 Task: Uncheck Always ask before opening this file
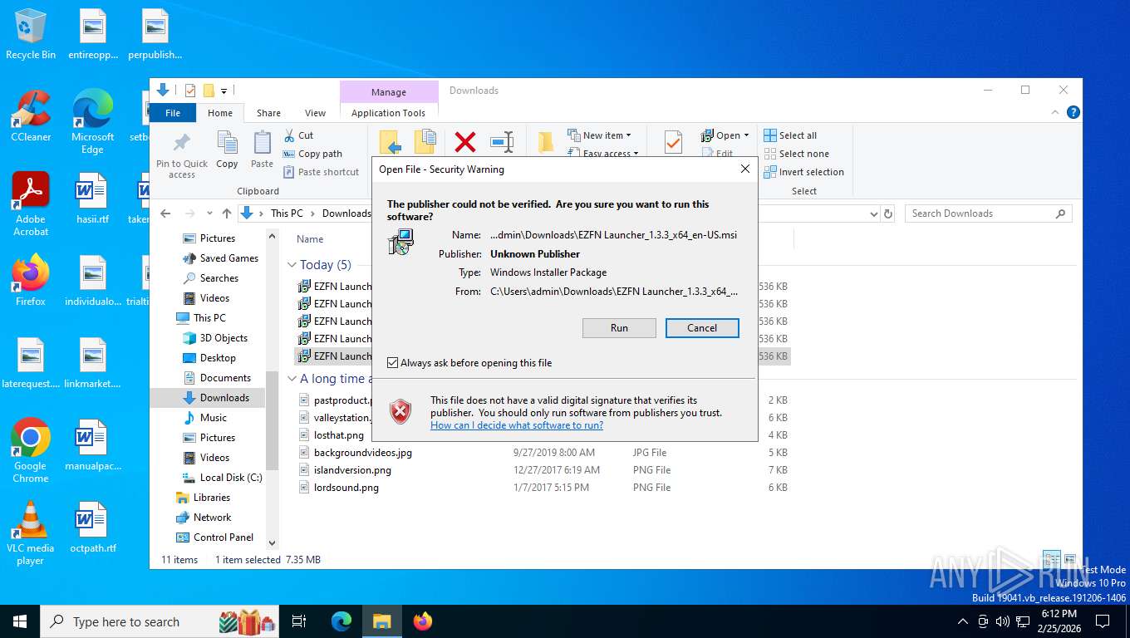[x=393, y=363]
